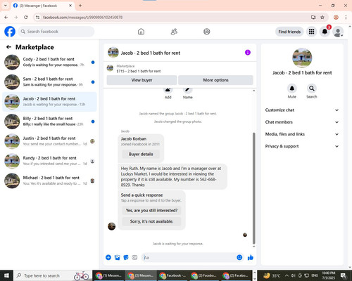Click the chat scroll down arrow
This screenshot has height=281, width=352.
tap(253, 247)
